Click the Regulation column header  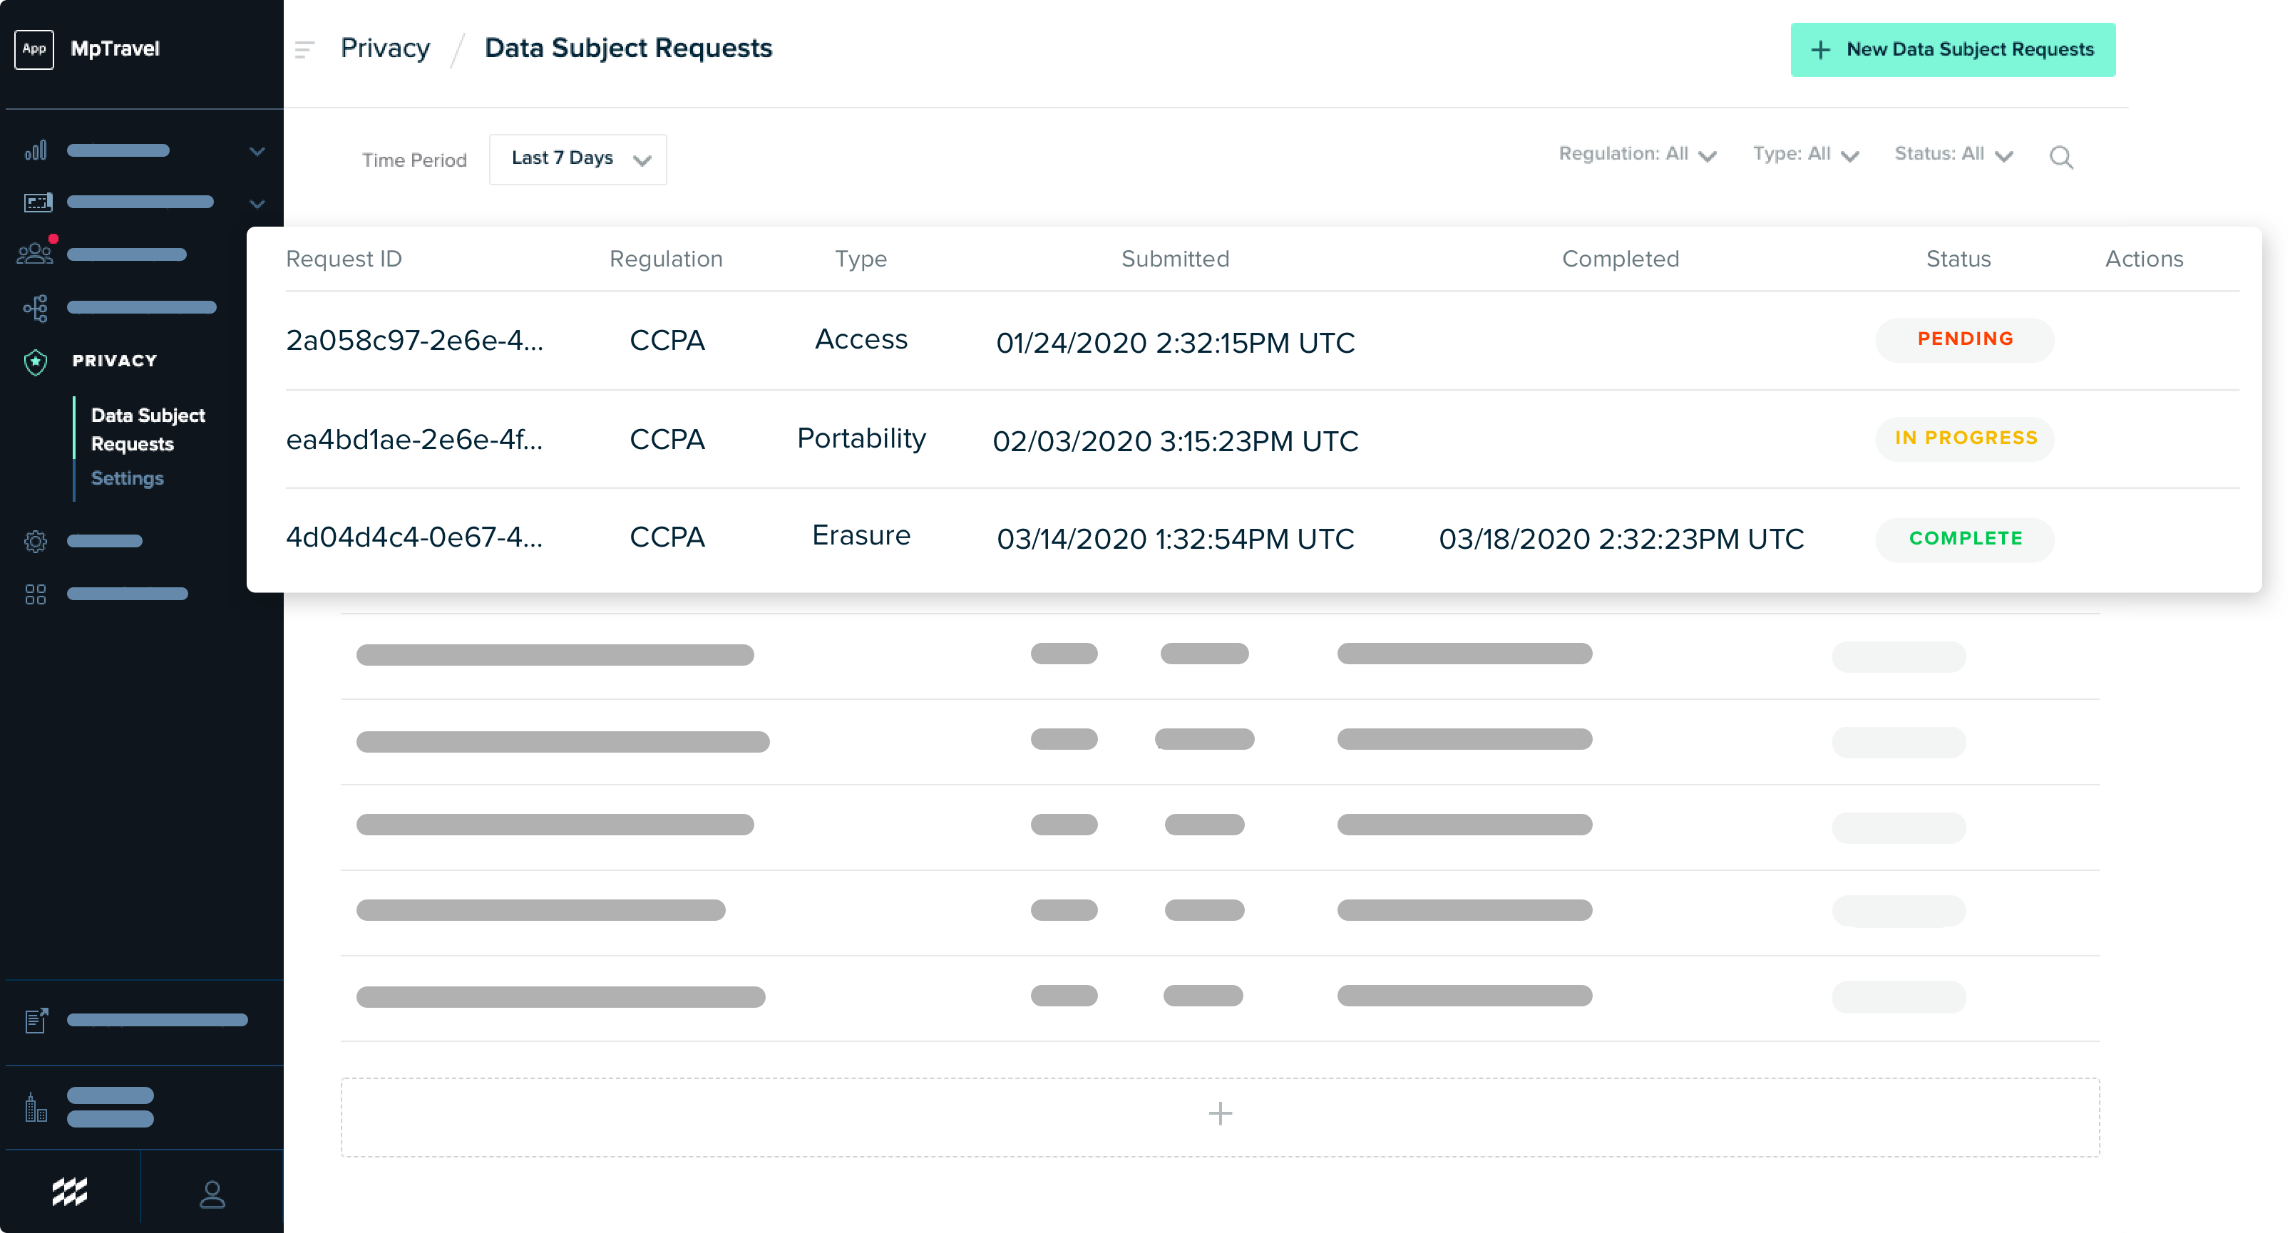[666, 259]
